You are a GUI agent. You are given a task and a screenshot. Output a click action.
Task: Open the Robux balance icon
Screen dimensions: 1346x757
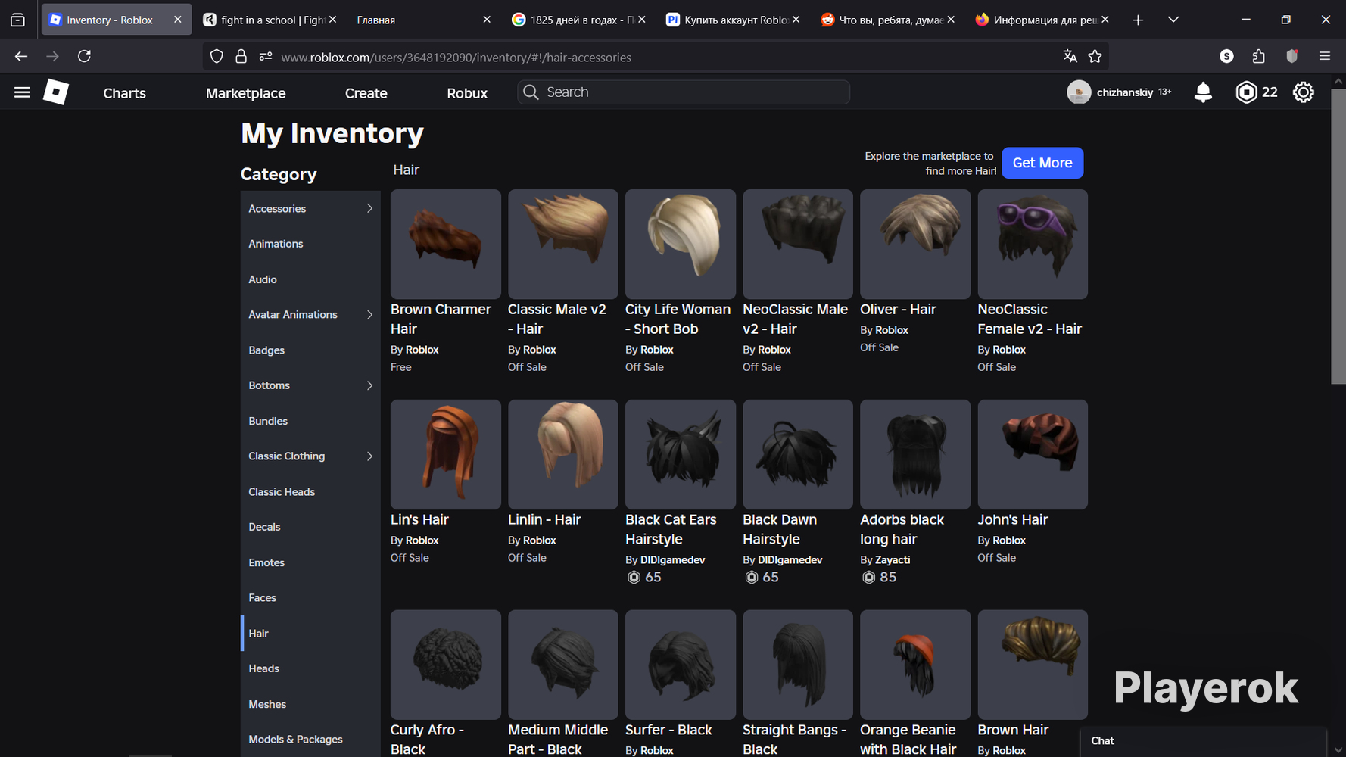(x=1245, y=92)
